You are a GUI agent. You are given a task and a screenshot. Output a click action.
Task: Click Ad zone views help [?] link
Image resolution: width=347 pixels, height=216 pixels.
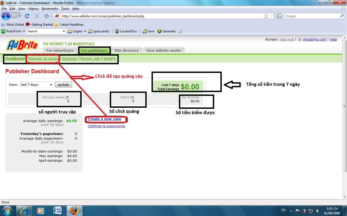pos(67,97)
